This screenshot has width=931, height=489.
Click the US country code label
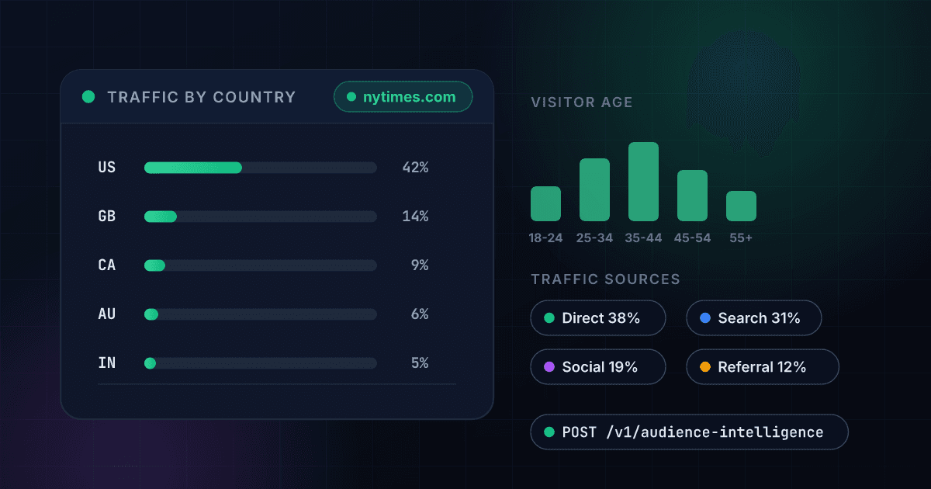coord(107,168)
